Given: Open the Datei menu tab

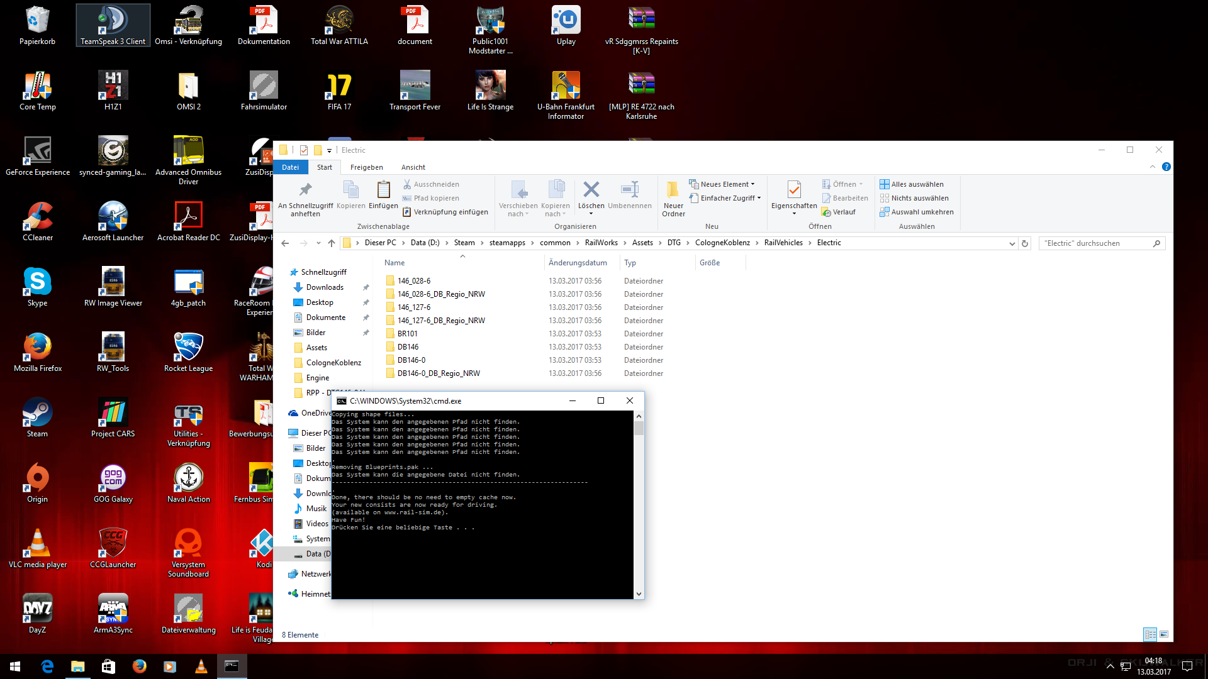Looking at the screenshot, I should click(x=290, y=167).
